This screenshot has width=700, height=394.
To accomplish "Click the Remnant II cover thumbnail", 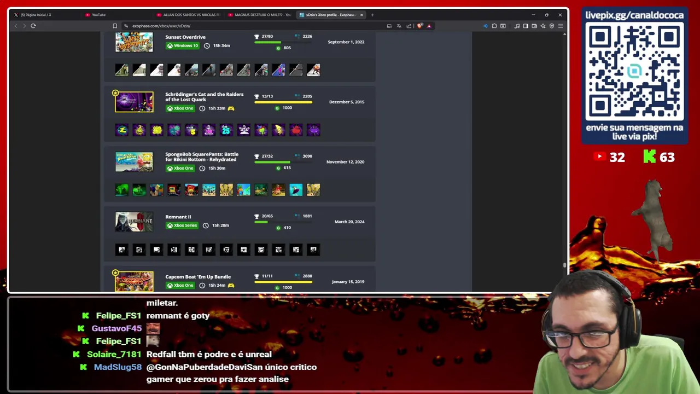I will pos(134,222).
